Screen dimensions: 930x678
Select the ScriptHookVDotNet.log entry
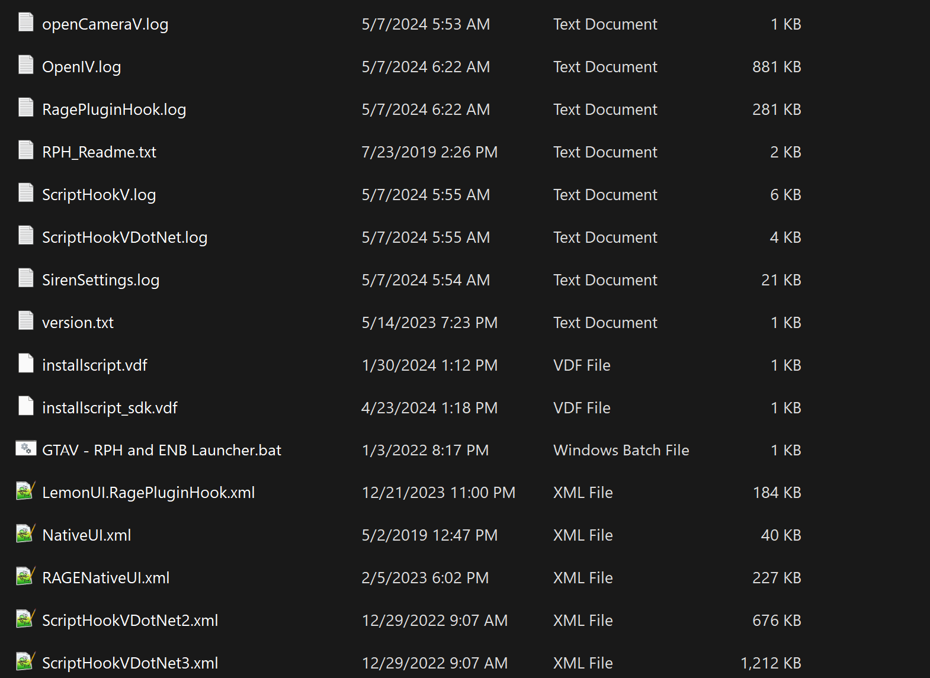coord(124,237)
